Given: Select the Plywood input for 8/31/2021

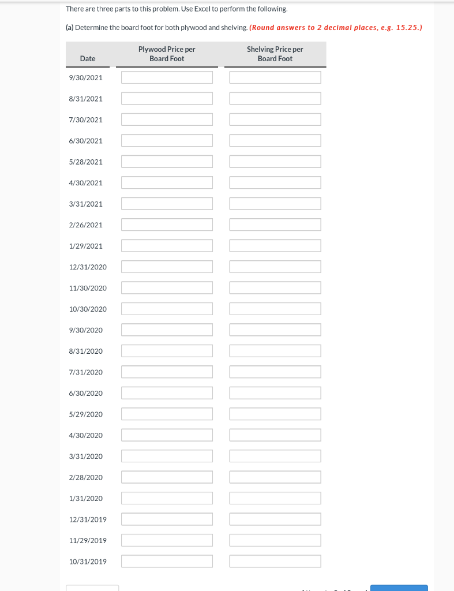Looking at the screenshot, I should coord(167,98).
